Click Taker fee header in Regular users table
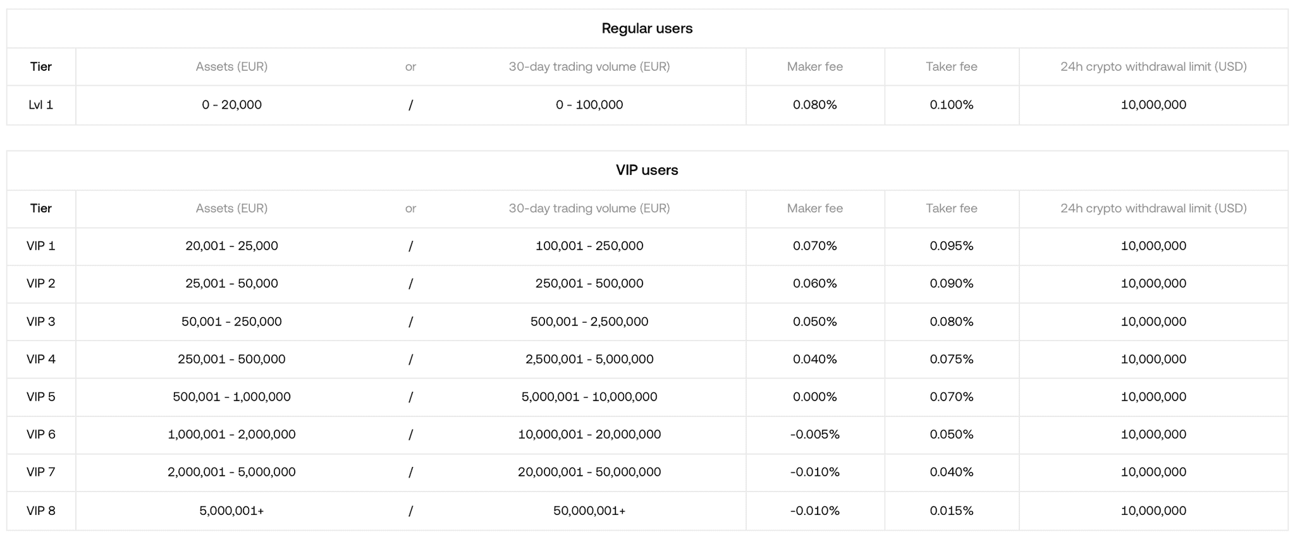 click(951, 66)
